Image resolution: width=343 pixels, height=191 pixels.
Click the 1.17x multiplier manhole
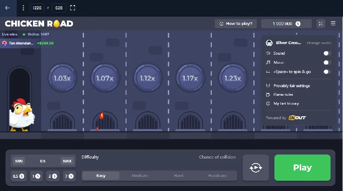190,78
